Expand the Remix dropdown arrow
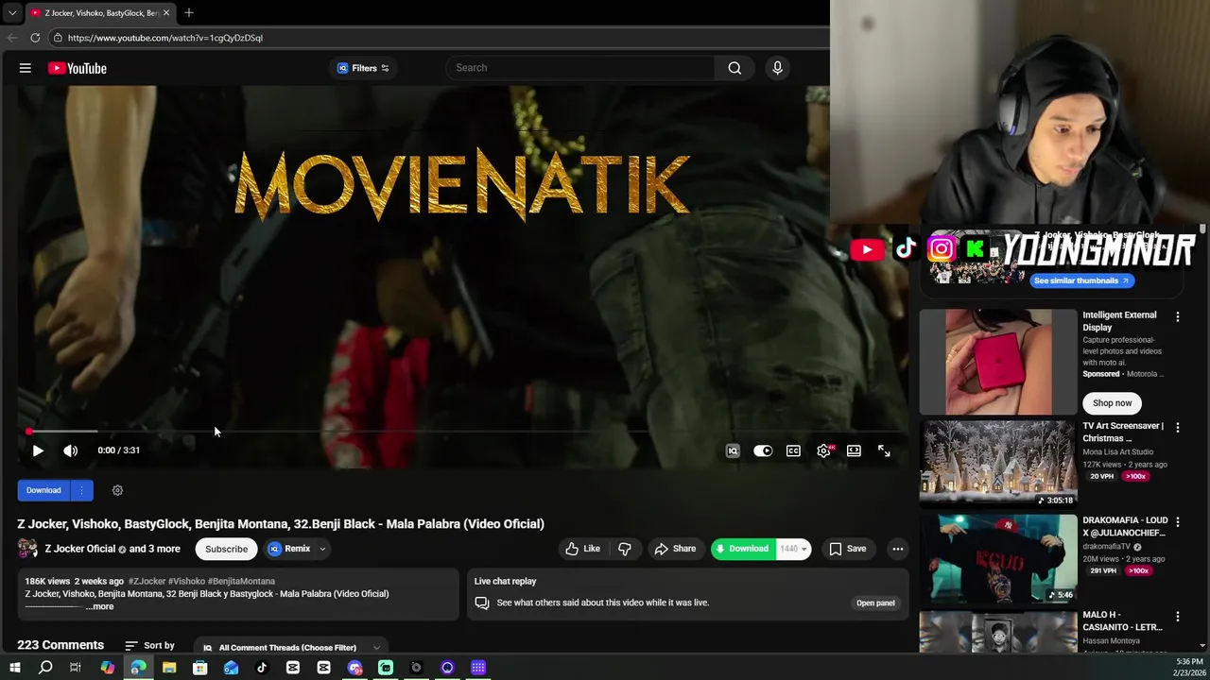Viewport: 1210px width, 680px height. pyautogui.click(x=322, y=549)
